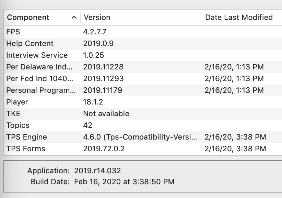This screenshot has width=282, height=198.
Task: Select the Personal Program... row
Action: point(143,90)
